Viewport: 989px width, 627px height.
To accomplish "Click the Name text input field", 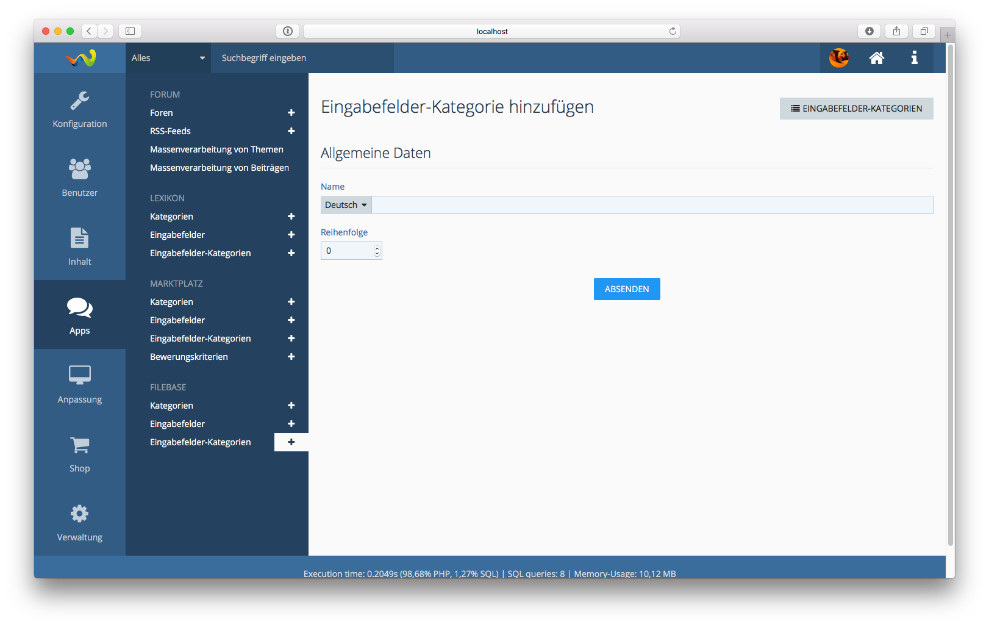I will pos(652,205).
